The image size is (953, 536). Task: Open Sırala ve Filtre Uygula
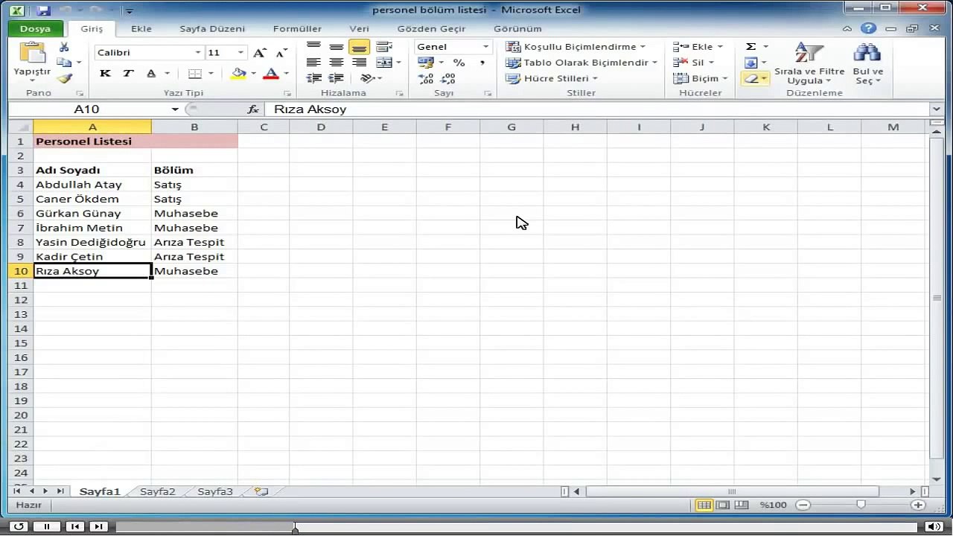point(809,63)
